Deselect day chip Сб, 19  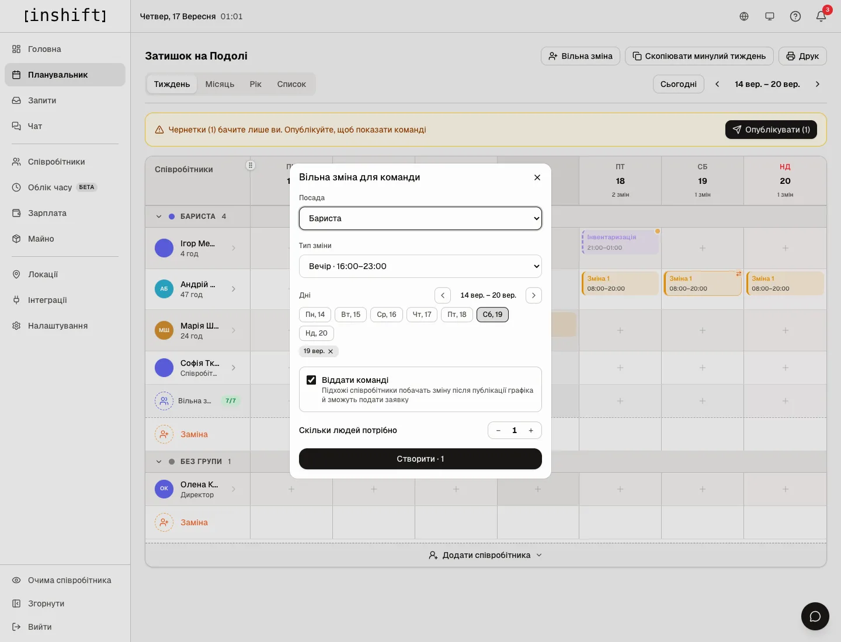493,315
